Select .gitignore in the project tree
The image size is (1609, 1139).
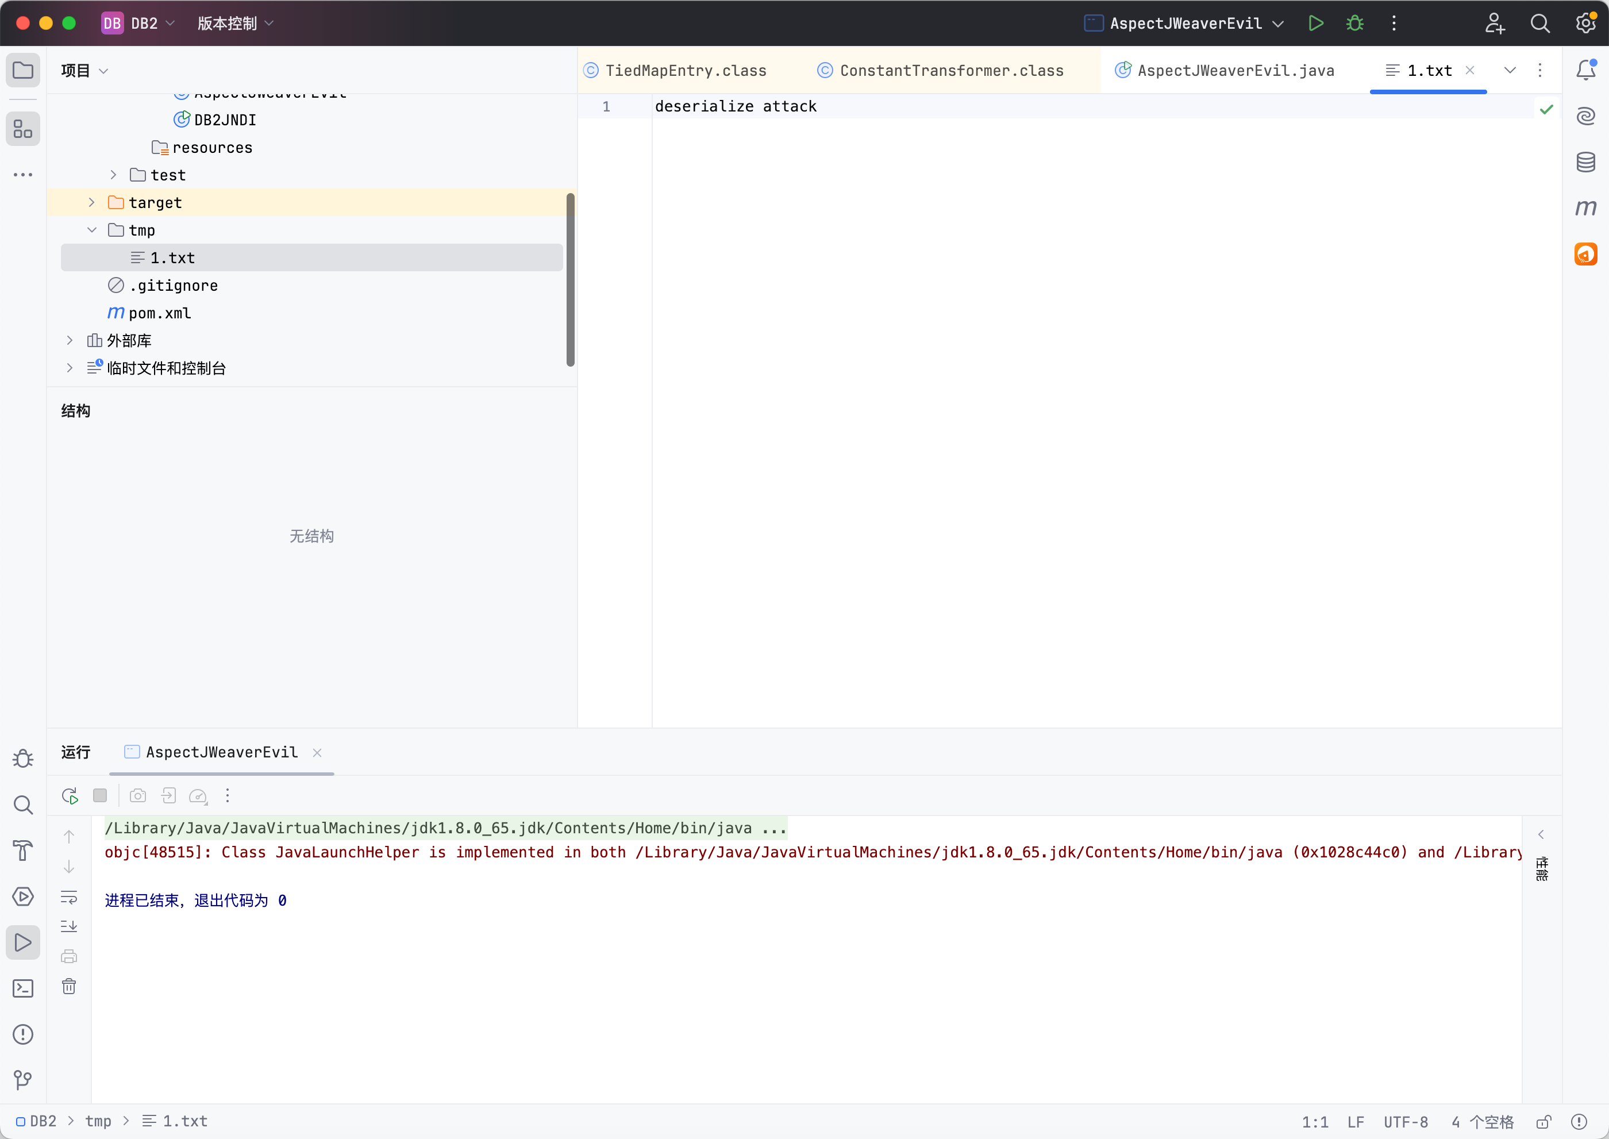[173, 286]
